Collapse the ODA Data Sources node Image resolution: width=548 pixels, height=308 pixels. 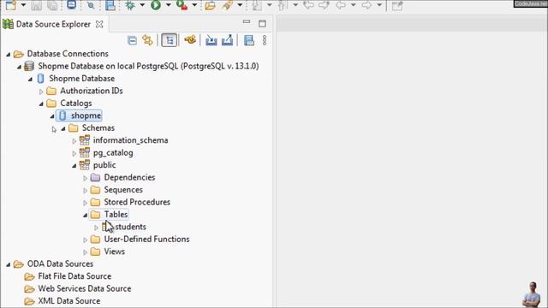pyautogui.click(x=8, y=264)
